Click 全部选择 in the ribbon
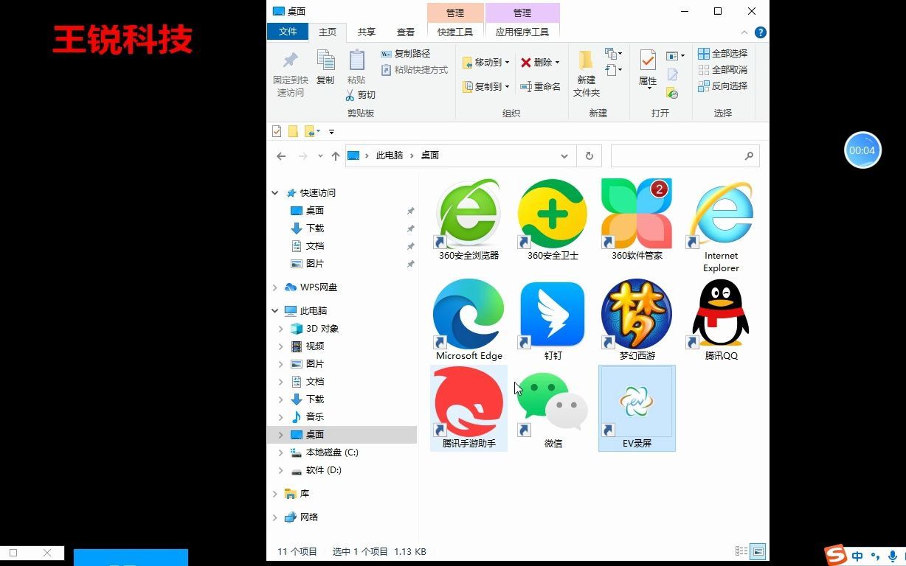This screenshot has height=566, width=906. point(722,54)
